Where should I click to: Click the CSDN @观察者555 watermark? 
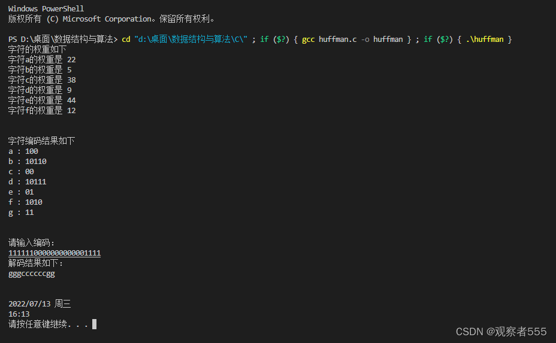(501, 331)
